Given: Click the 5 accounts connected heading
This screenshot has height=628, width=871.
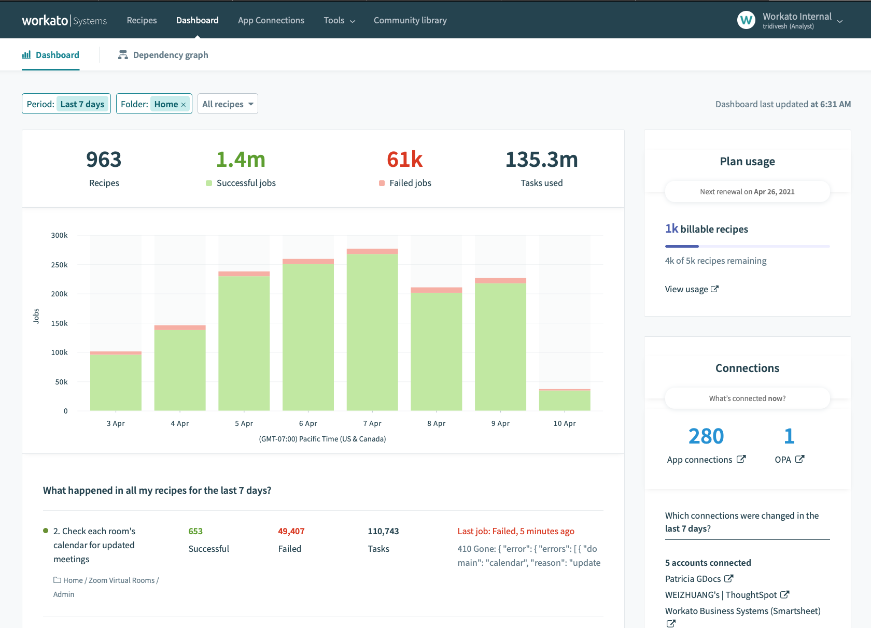Looking at the screenshot, I should tap(708, 563).
